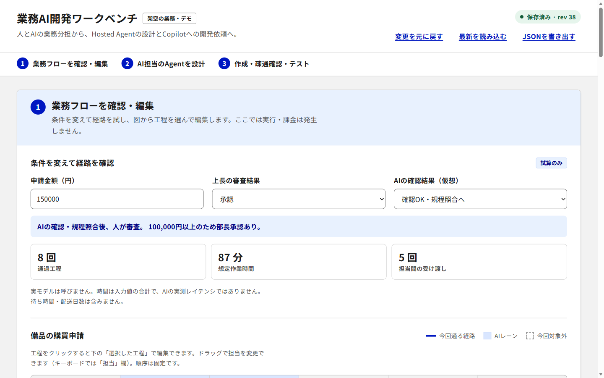Image resolution: width=604 pixels, height=378 pixels.
Task: Click the 条件を変えて経路を確認 heading
Action: pos(72,163)
